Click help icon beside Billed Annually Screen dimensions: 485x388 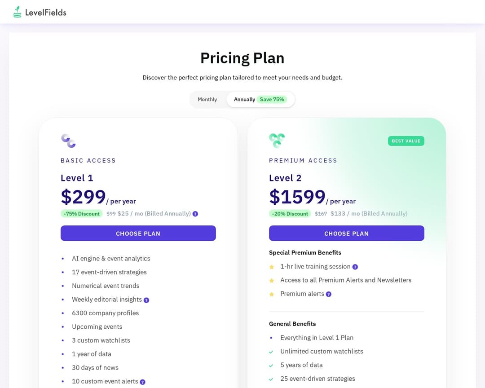195,214
